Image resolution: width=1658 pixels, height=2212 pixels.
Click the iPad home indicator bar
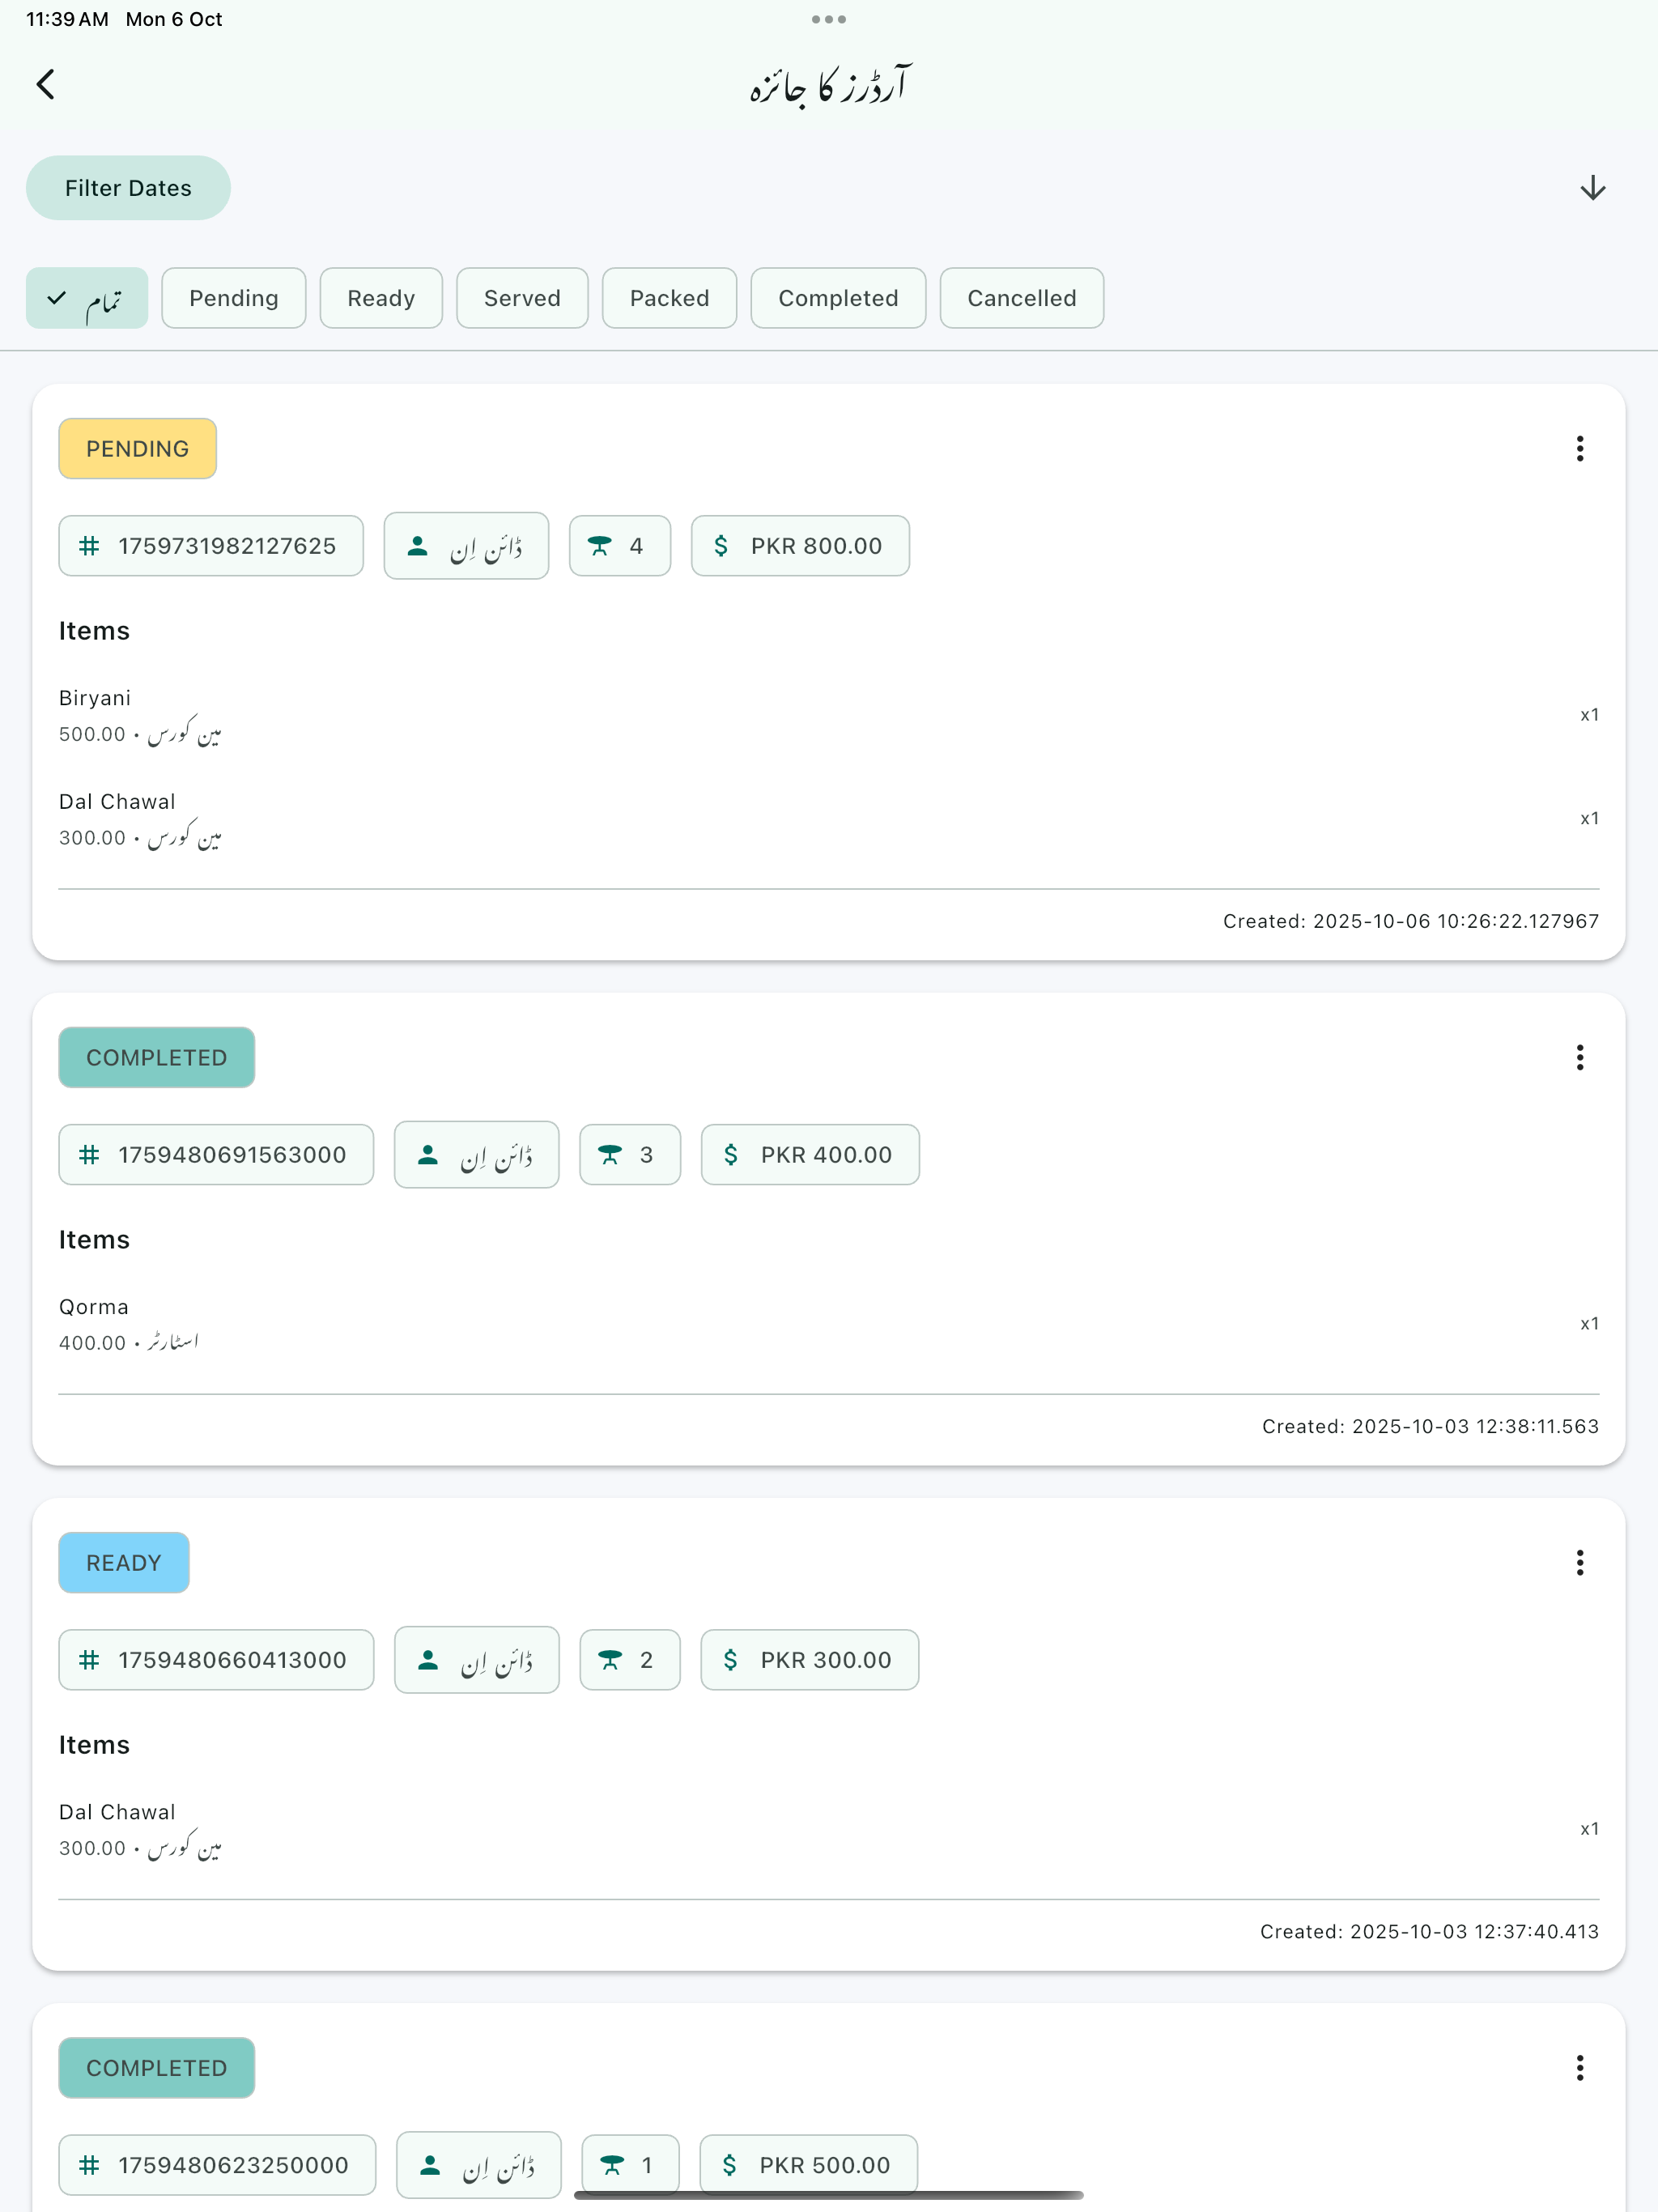pyautogui.click(x=829, y=2195)
